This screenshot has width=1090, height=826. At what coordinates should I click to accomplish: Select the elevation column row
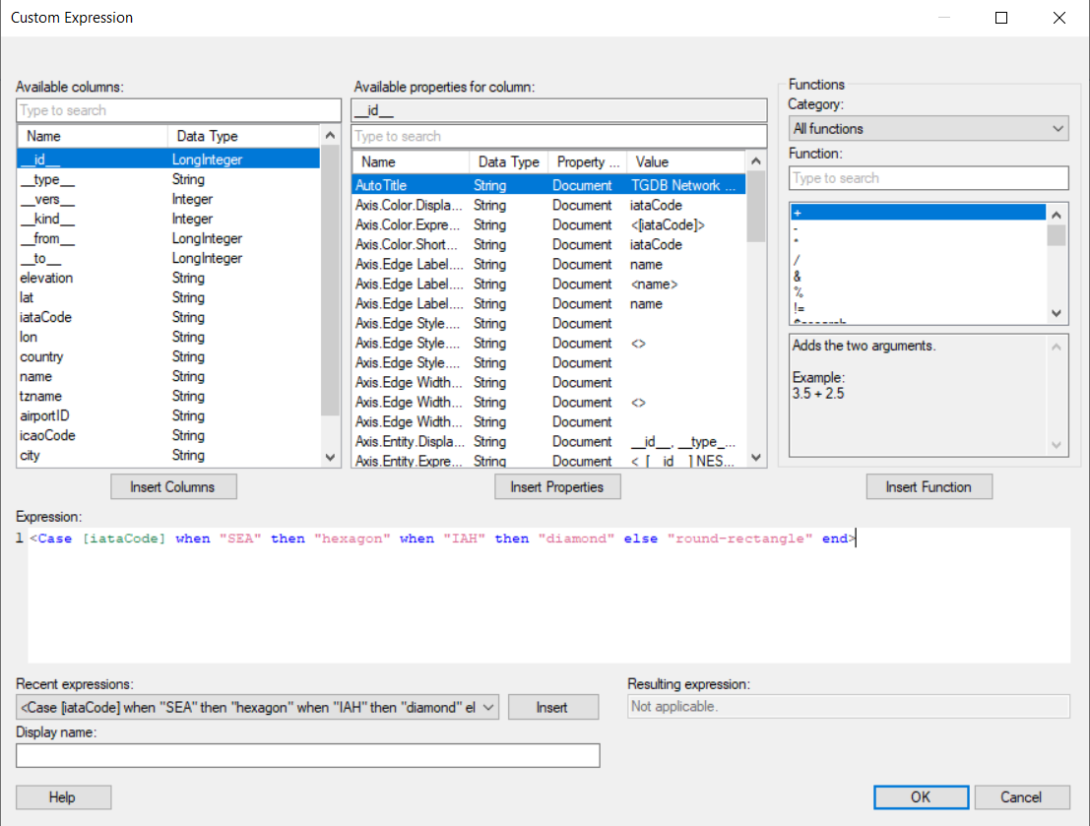[46, 278]
